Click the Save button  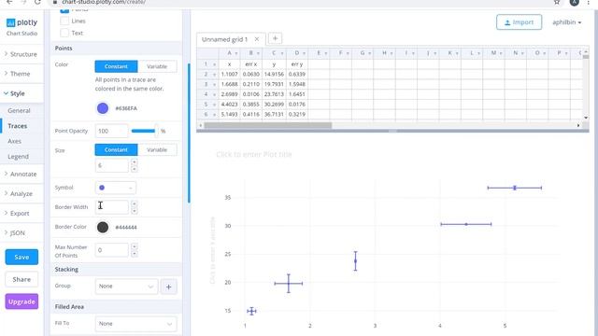21,258
